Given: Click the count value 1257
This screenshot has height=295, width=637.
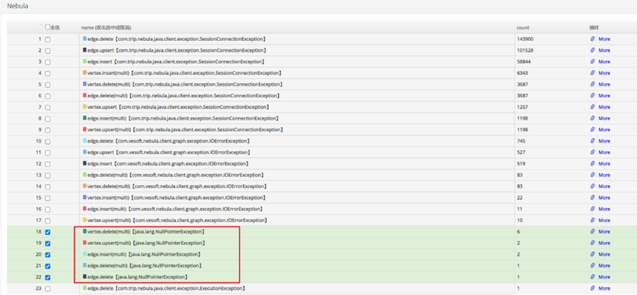Looking at the screenshot, I should click(x=522, y=107).
